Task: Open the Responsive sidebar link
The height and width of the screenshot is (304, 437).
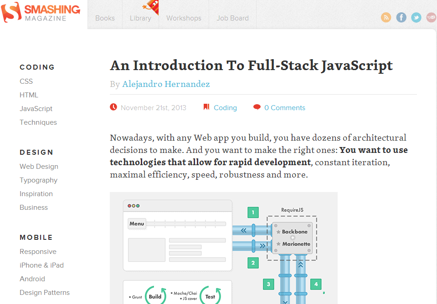Action: 38,252
